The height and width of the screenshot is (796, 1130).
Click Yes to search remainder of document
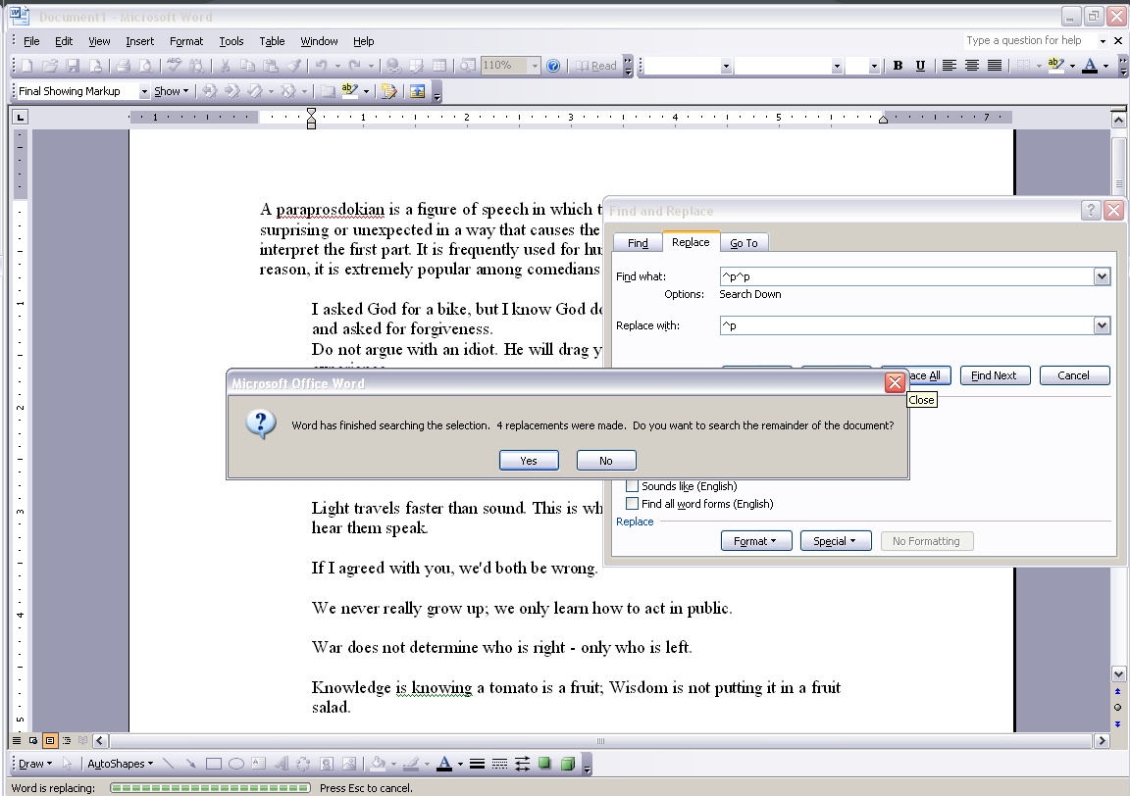[x=529, y=460]
